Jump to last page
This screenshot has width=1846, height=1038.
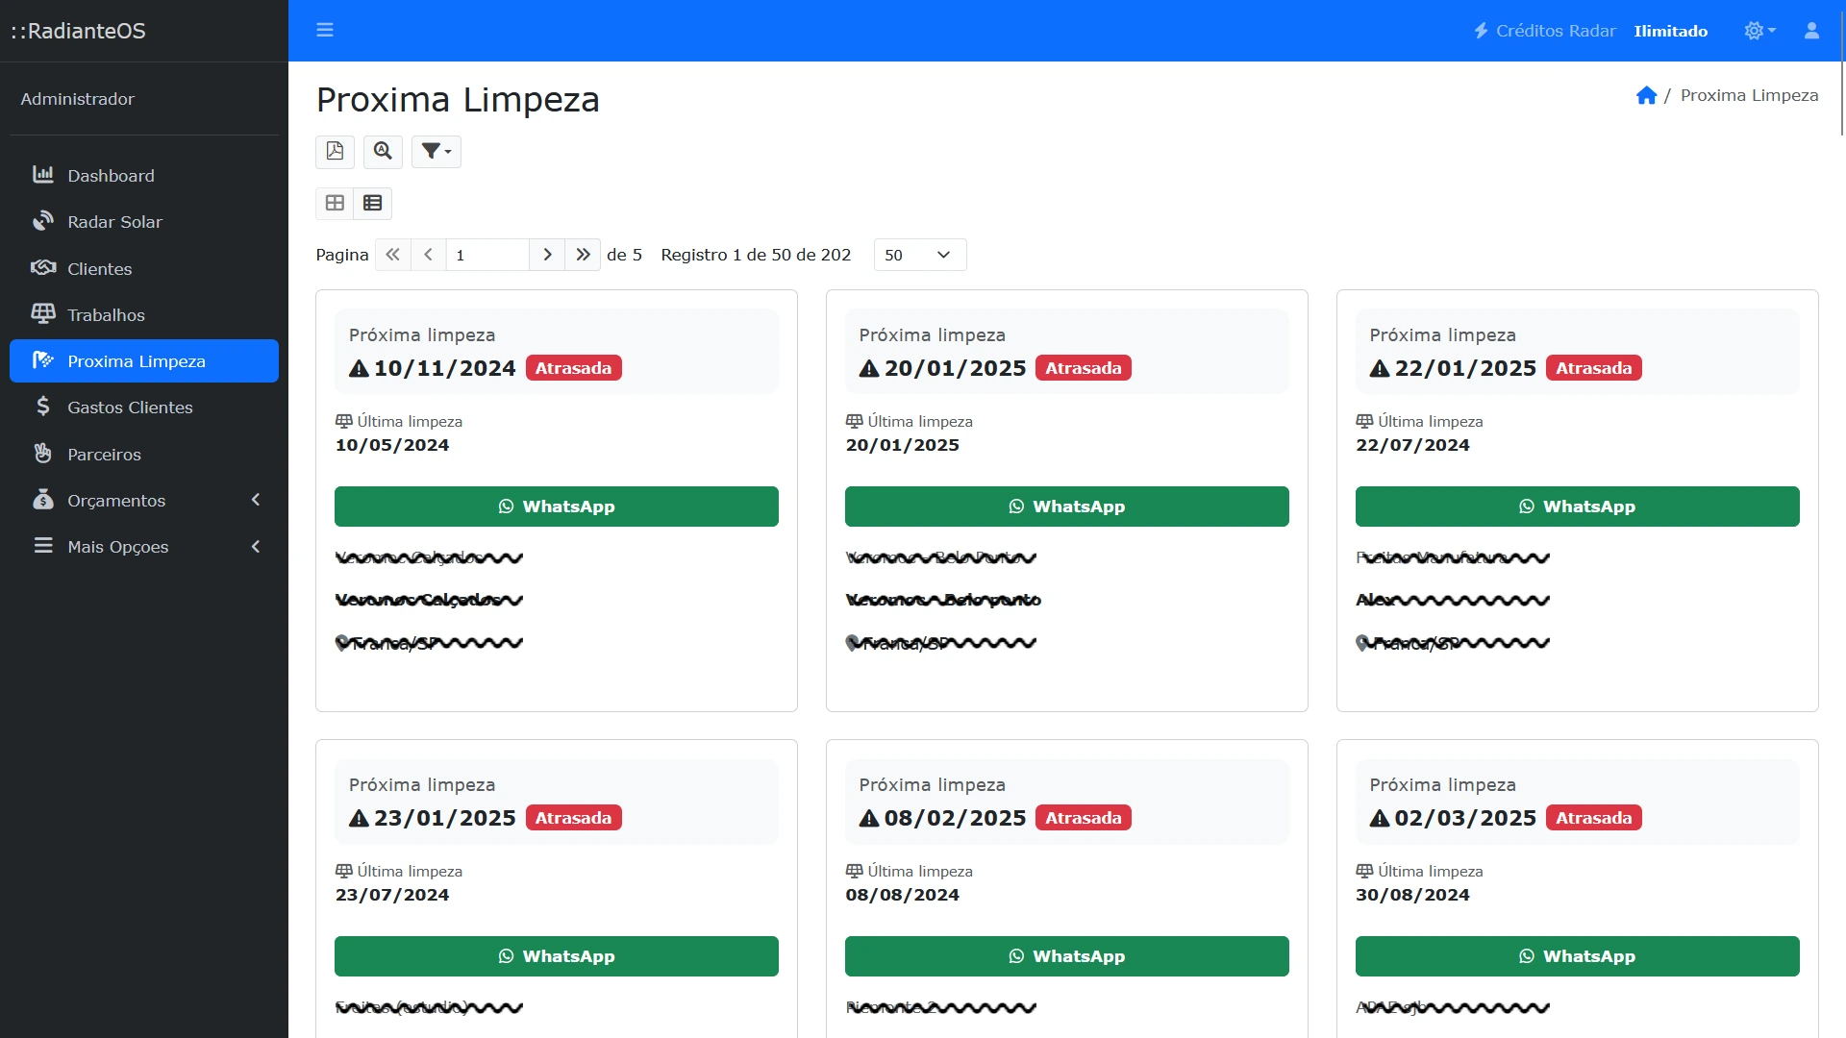point(583,255)
